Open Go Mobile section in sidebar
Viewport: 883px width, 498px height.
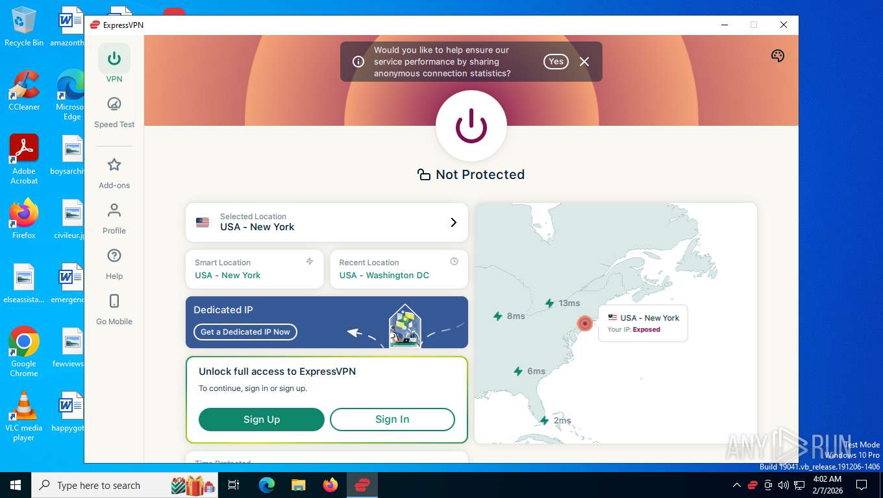114,309
